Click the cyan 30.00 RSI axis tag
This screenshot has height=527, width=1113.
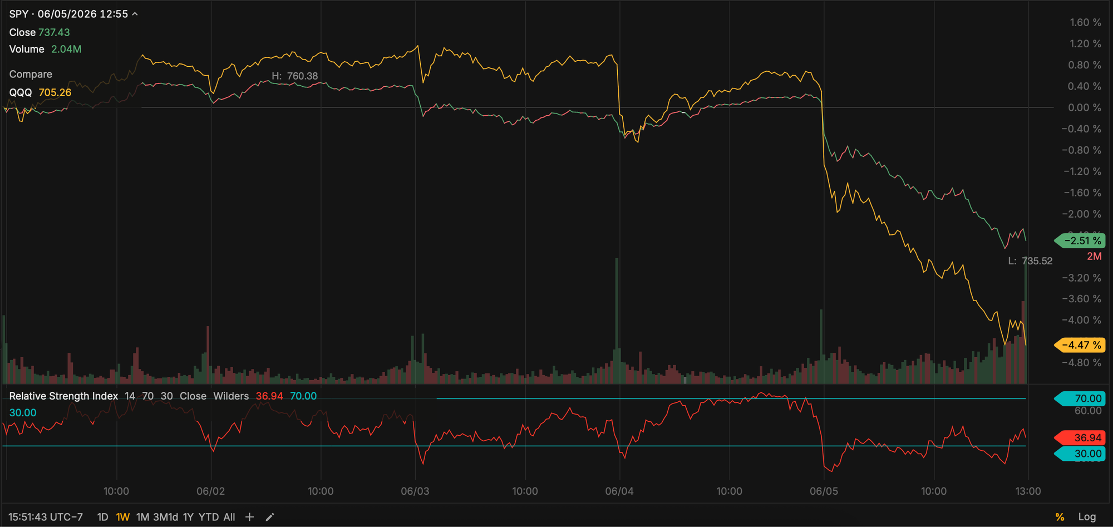tap(1080, 454)
